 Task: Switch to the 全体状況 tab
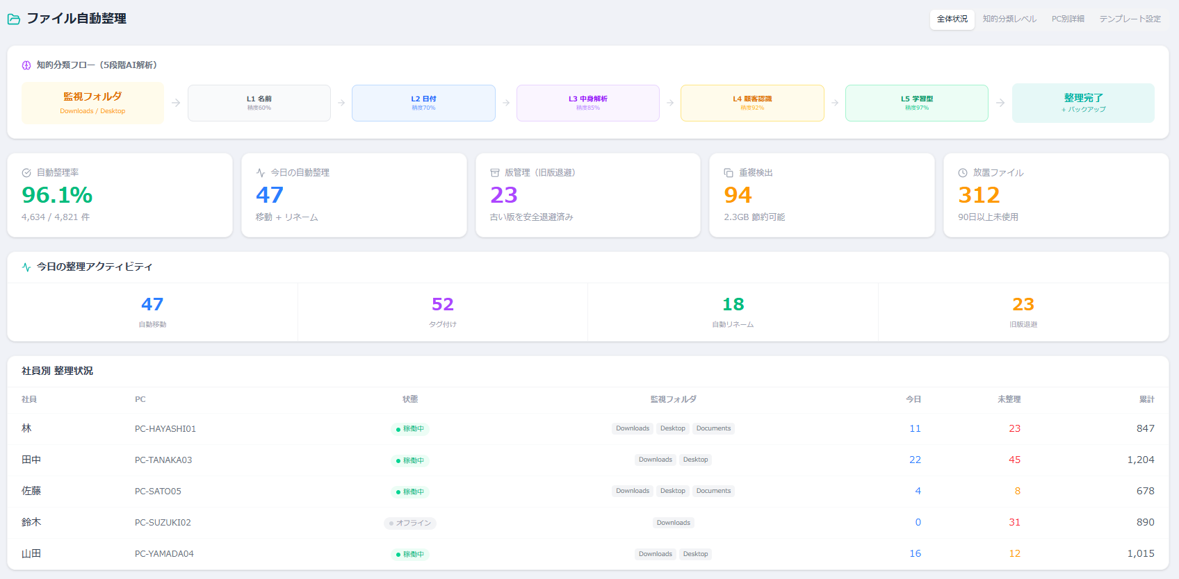952,19
